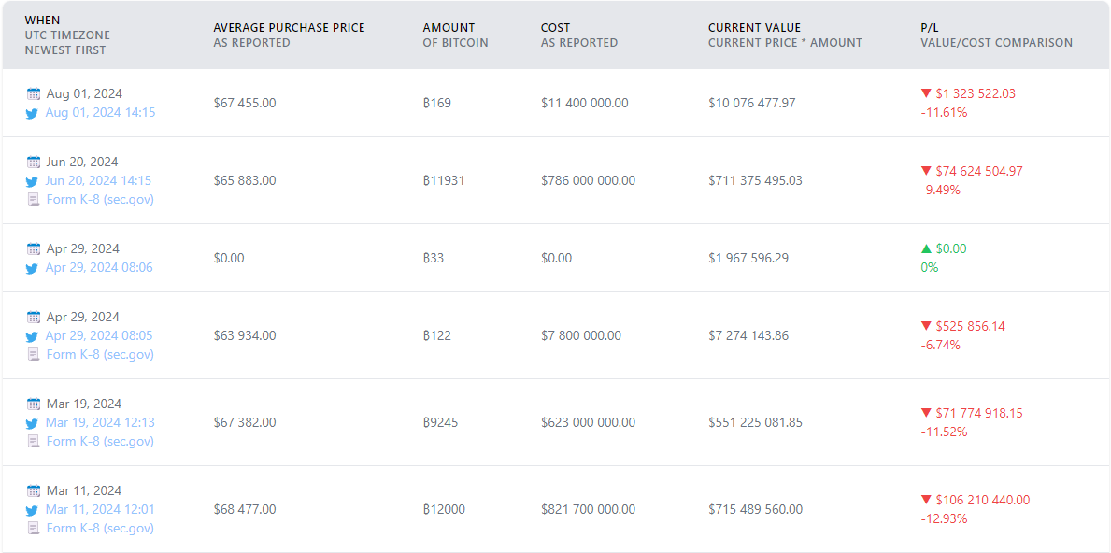
Task: Open the Apr 29, 2024 08:05 tweet link
Action: click(99, 335)
